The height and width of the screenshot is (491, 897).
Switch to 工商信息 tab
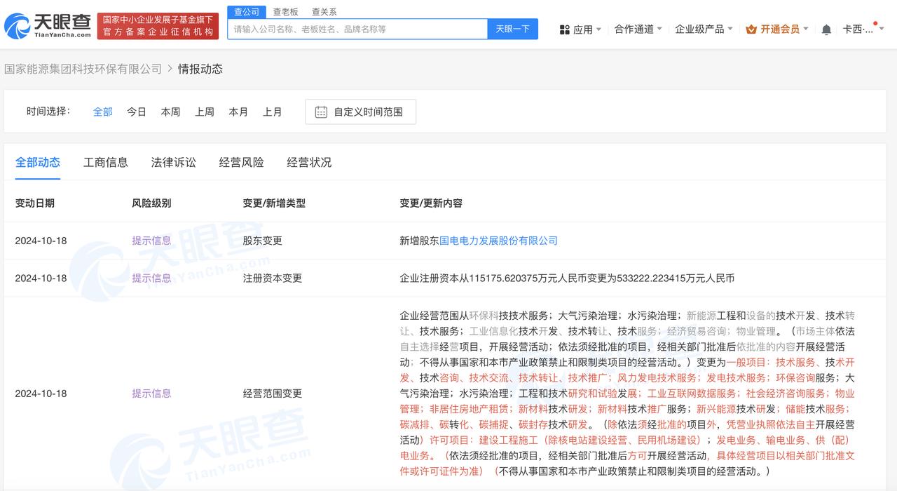click(106, 163)
